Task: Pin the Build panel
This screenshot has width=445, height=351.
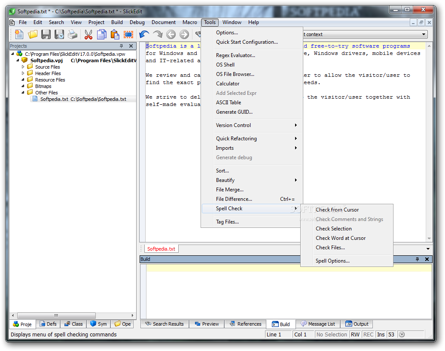Action: pos(417,259)
